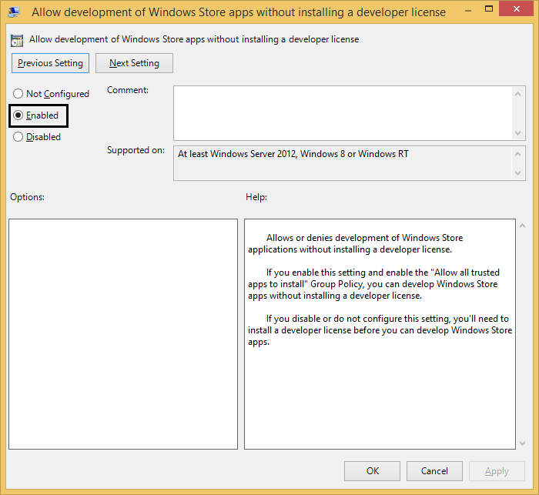Open the title bar system menu icon

(x=14, y=12)
